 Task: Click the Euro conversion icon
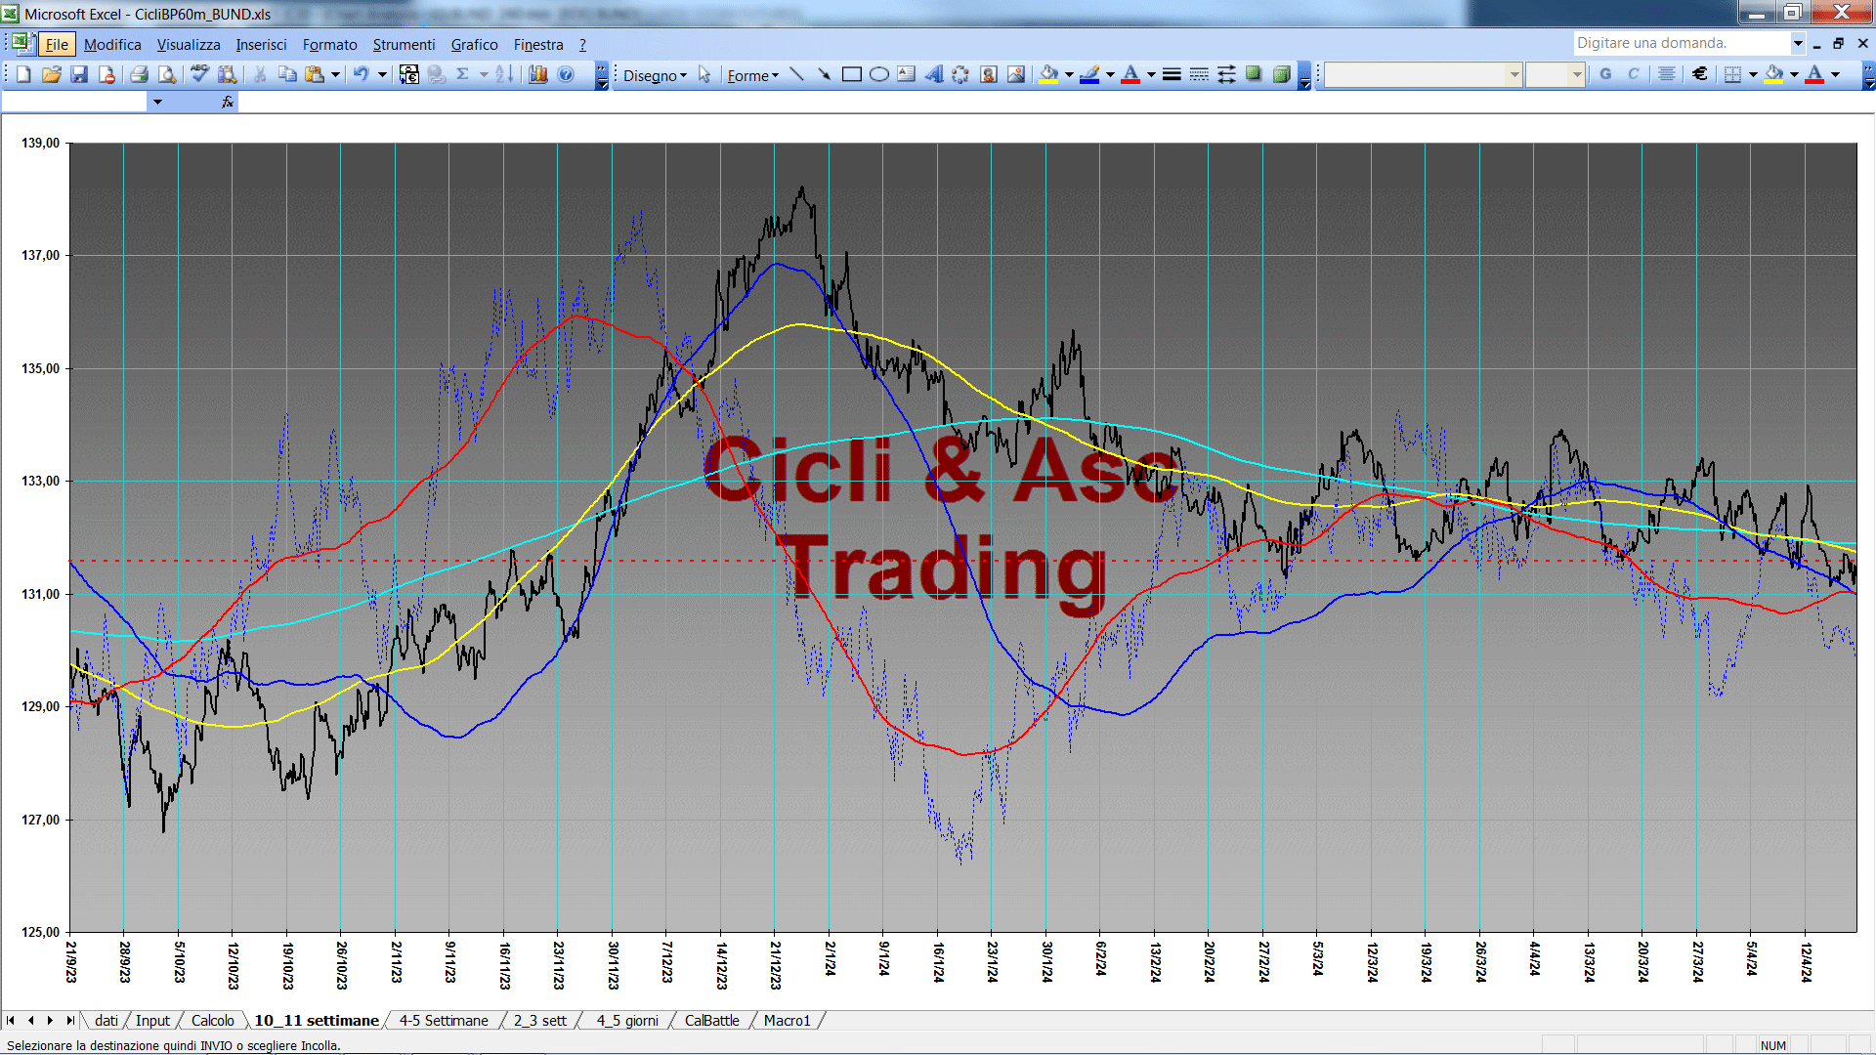(409, 74)
